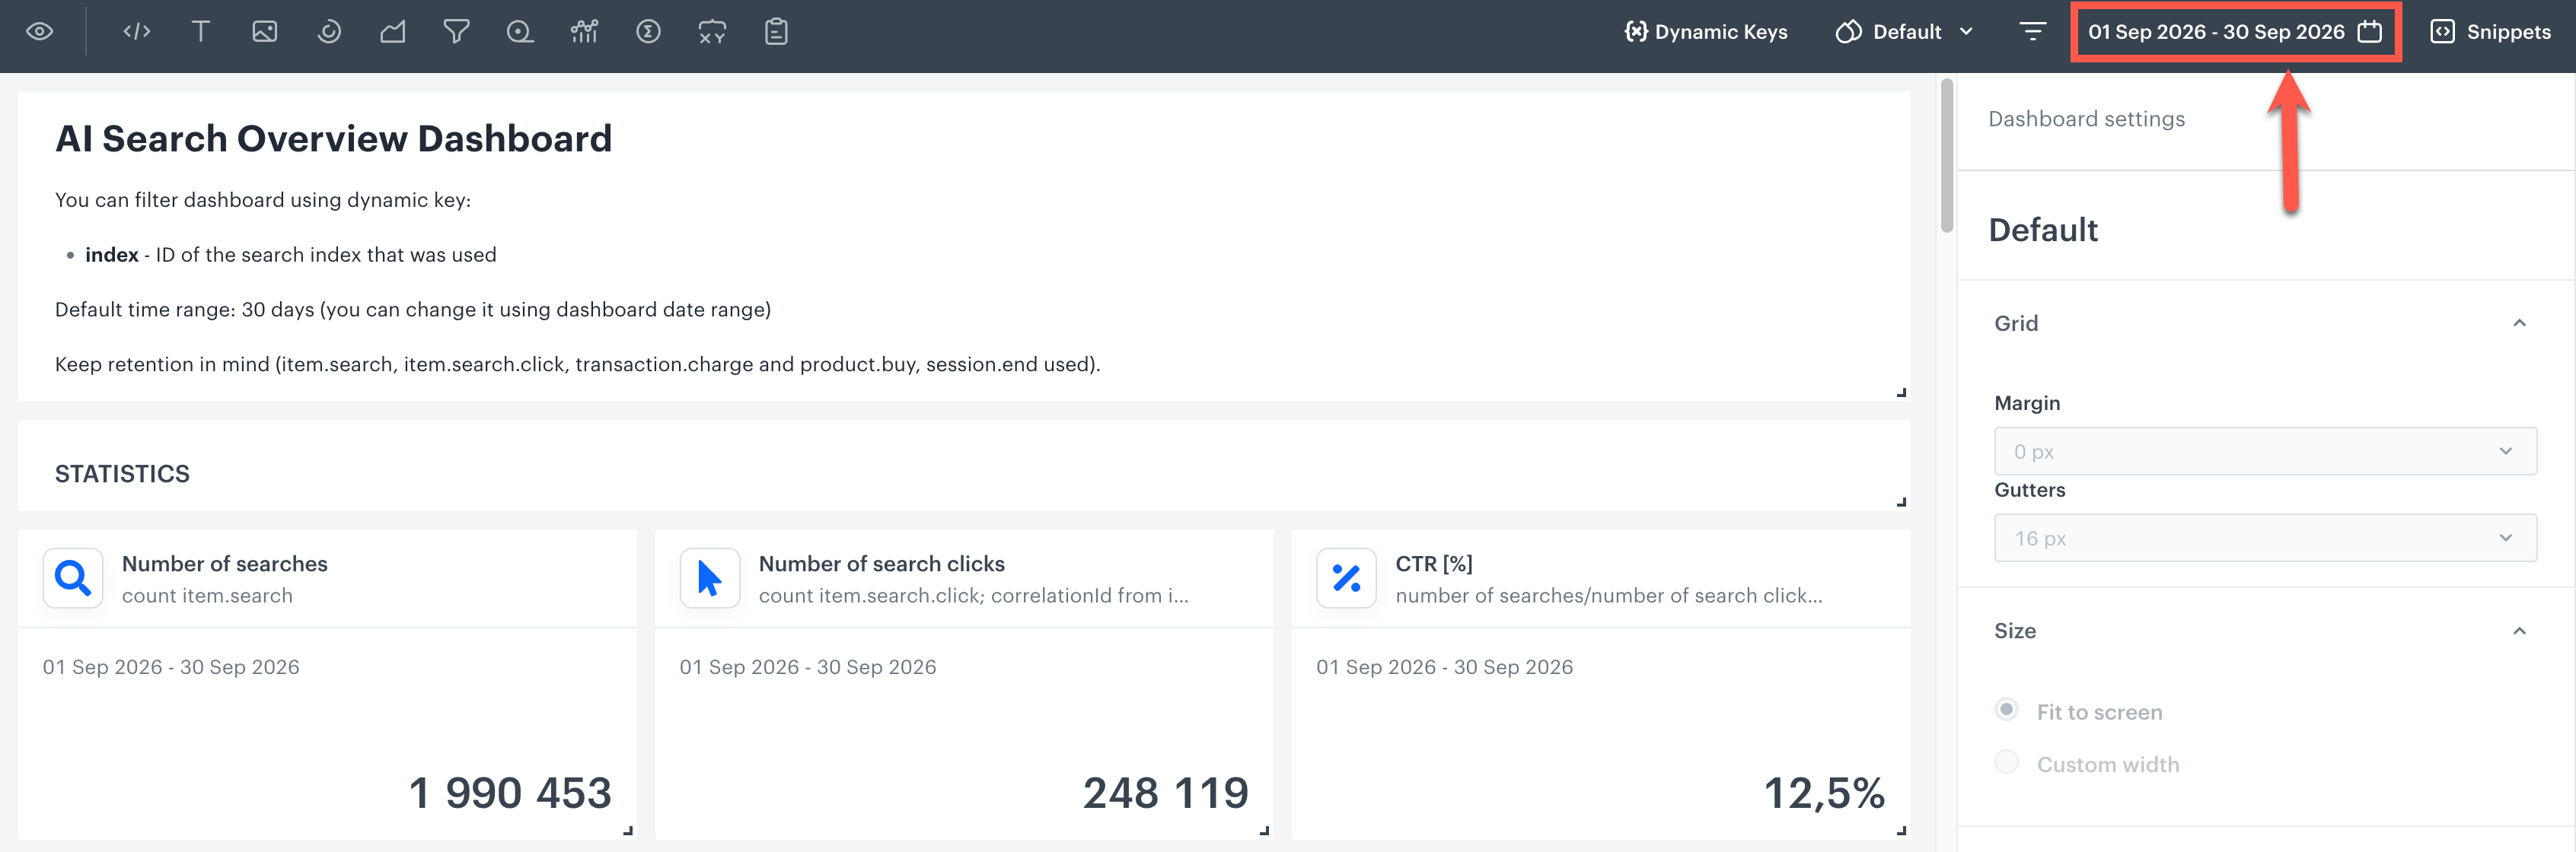Click the resize handle of the STATISTICS widget
The image size is (2576, 852).
pyautogui.click(x=1901, y=501)
